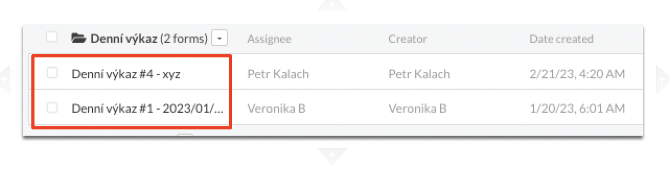Image resolution: width=669 pixels, height=191 pixels.
Task: Click assignee Veronika B in the second row
Action: 276,109
